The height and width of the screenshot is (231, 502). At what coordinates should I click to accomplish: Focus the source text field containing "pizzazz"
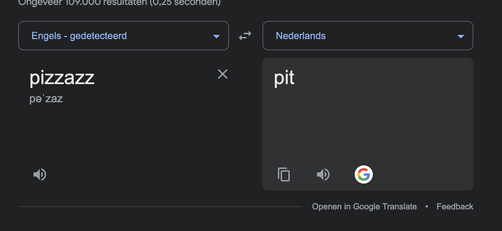click(62, 78)
